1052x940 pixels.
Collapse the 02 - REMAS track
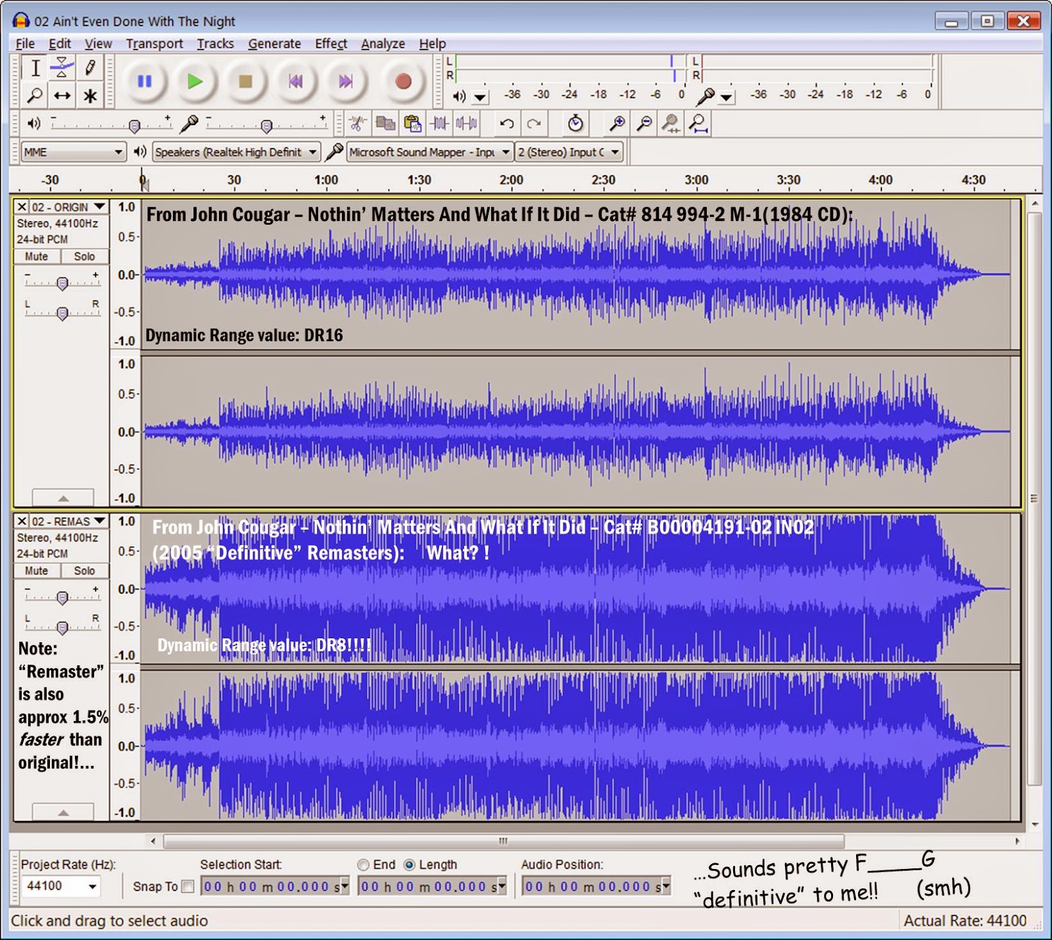tap(63, 812)
